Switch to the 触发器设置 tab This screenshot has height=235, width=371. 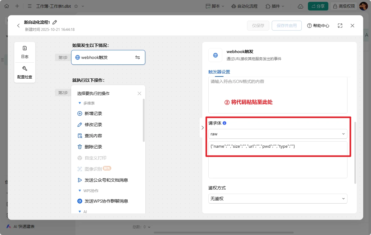coord(219,72)
